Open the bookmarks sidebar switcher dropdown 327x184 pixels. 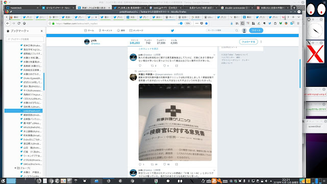pyautogui.click(x=19, y=31)
